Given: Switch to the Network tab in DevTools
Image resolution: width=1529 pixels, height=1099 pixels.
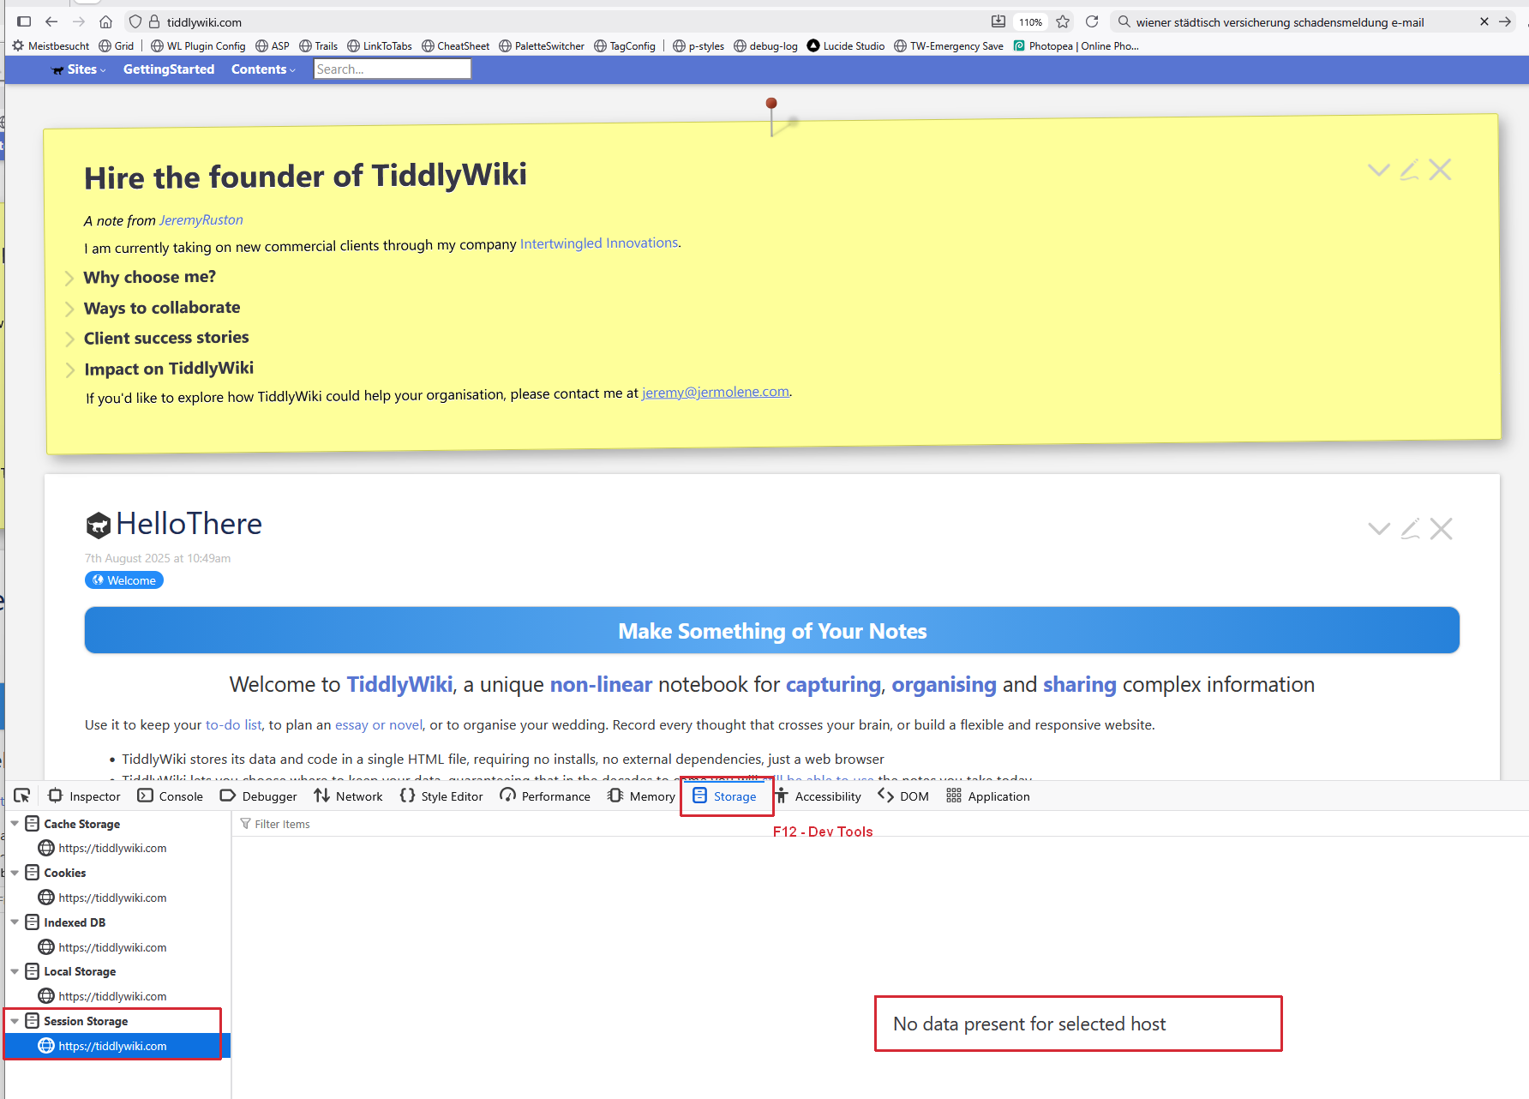Looking at the screenshot, I should point(349,796).
